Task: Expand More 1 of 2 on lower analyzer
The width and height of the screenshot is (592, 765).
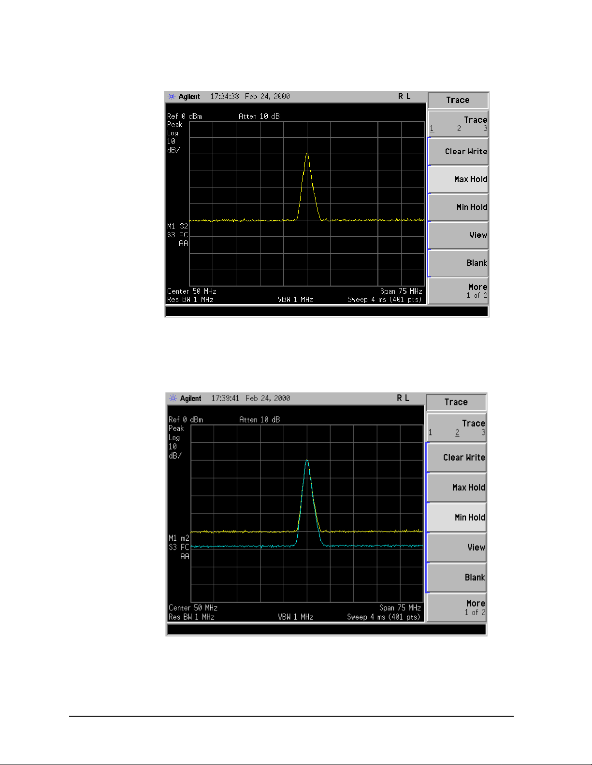Action: pyautogui.click(x=456, y=607)
